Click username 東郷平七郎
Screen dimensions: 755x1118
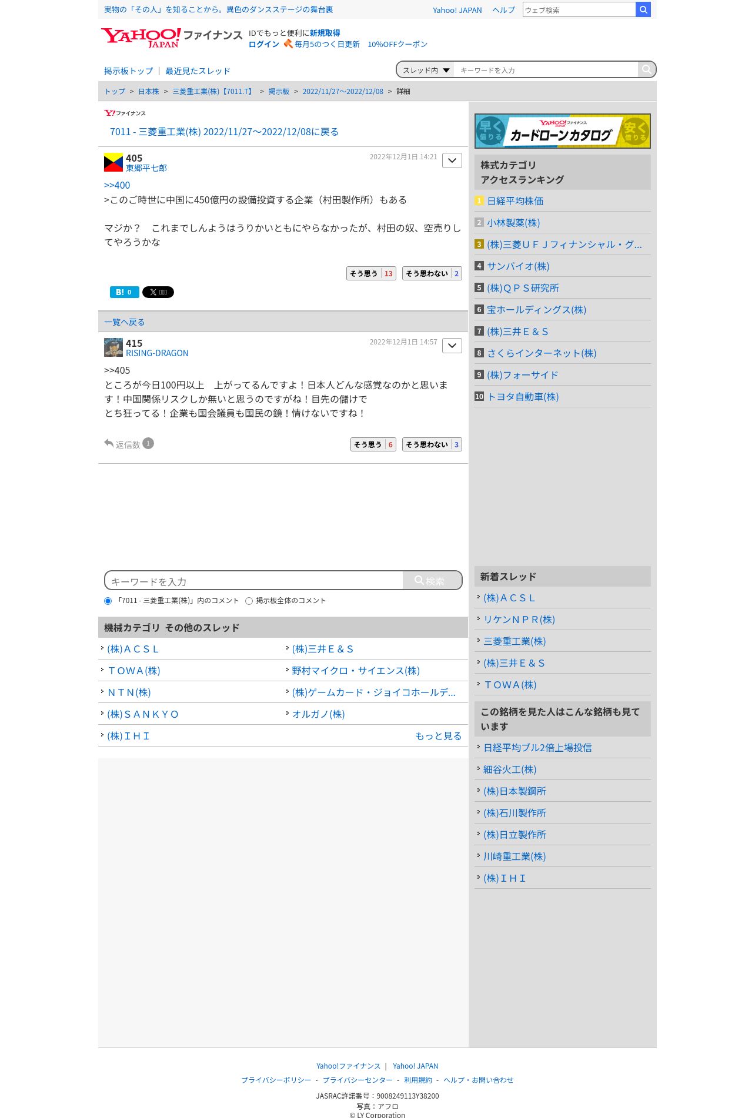146,168
